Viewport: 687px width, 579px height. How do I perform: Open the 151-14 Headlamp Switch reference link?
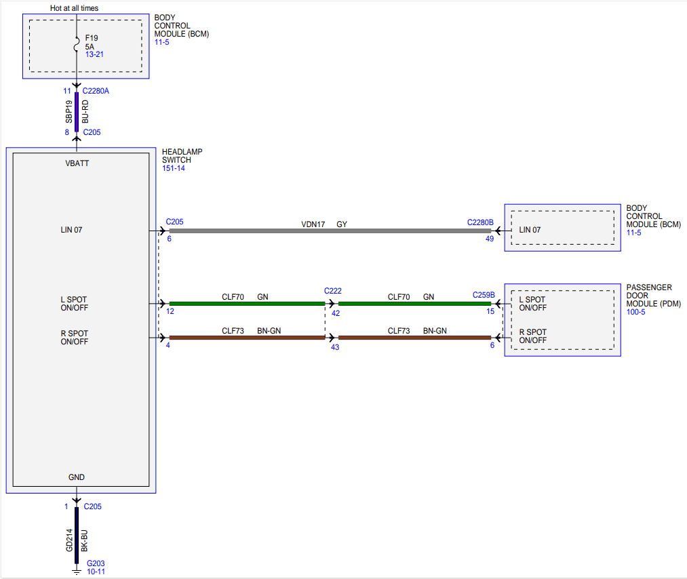click(174, 168)
